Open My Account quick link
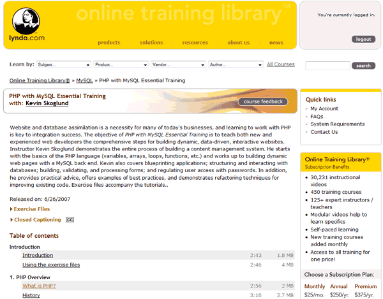The width and height of the screenshot is (383, 299). [x=324, y=109]
